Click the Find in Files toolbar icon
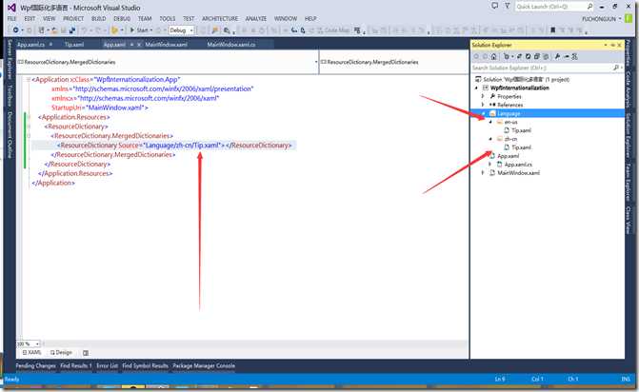Image resolution: width=639 pixels, height=392 pixels. (215, 30)
